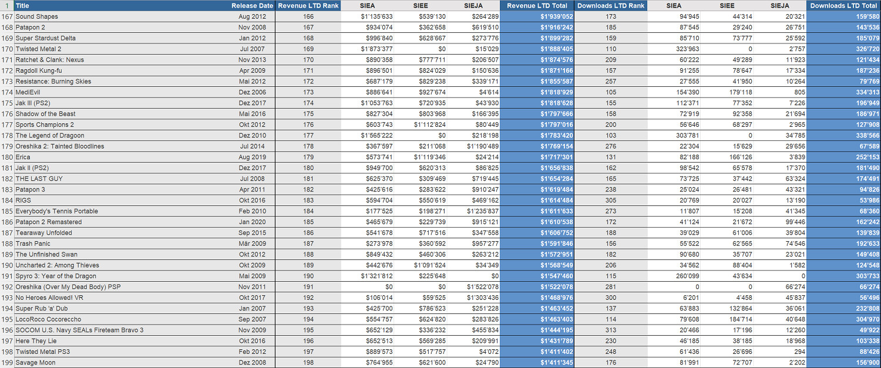
Task: Select the Erica title cell
Action: coord(23,157)
